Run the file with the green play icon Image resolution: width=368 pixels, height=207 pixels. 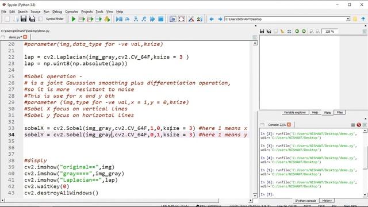pos(74,19)
